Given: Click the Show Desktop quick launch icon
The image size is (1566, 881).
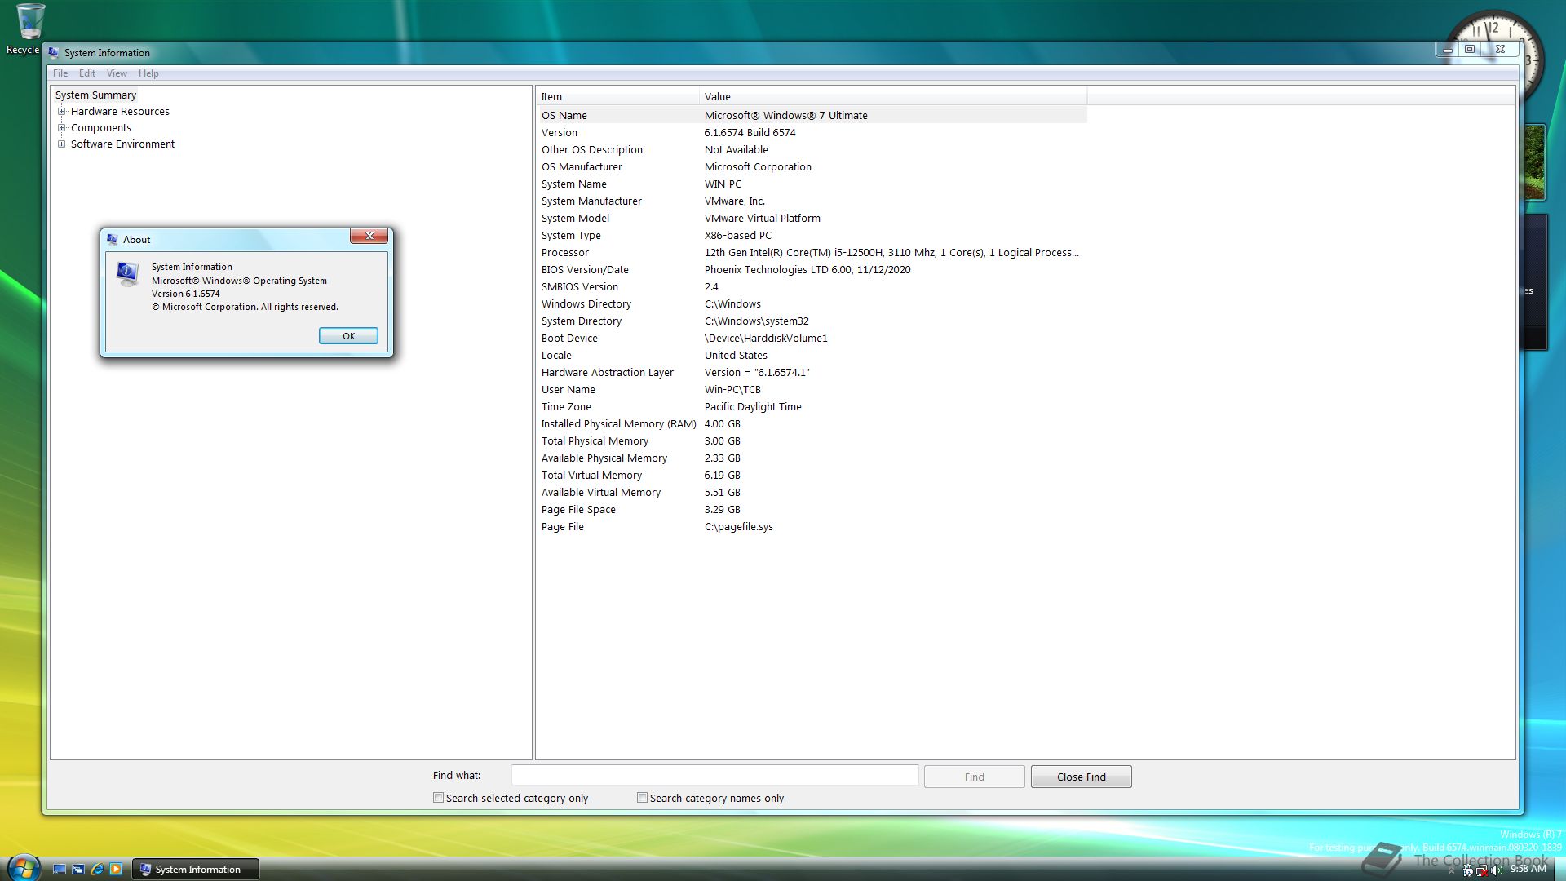Looking at the screenshot, I should [60, 870].
